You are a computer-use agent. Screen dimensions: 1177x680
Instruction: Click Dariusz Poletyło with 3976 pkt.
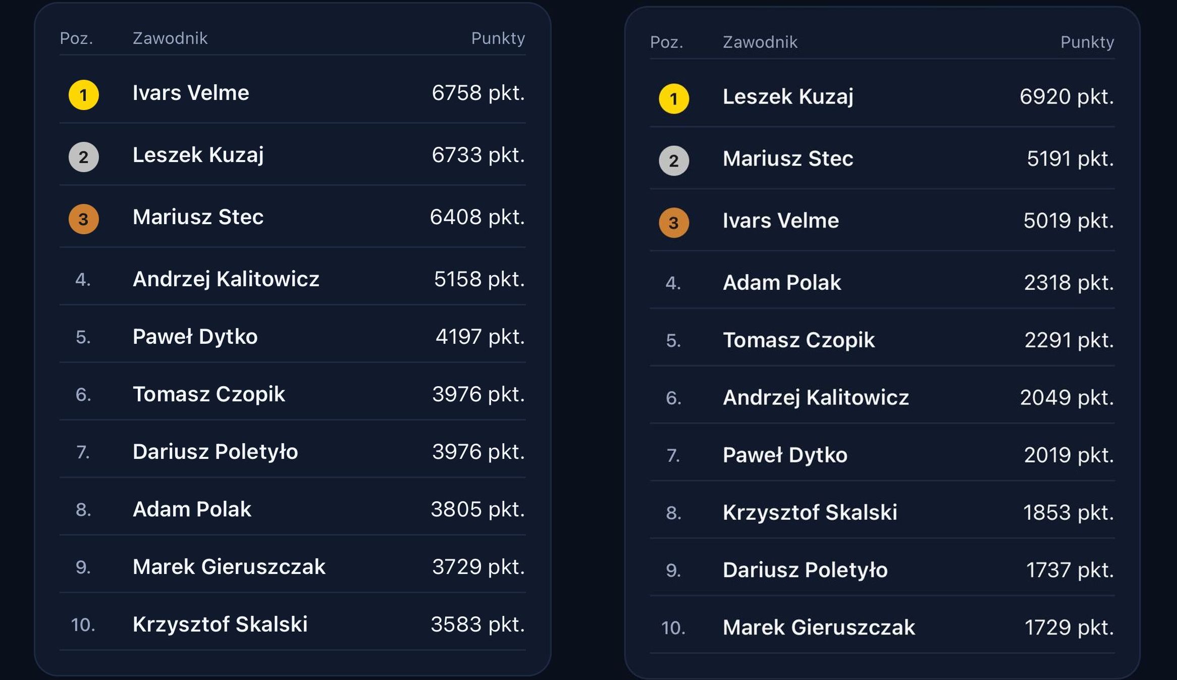215,452
